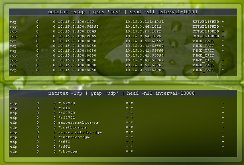This screenshot has width=244, height=165.
Task: Select foreign address 10.15.3.41:55698
Action: coord(144,41)
